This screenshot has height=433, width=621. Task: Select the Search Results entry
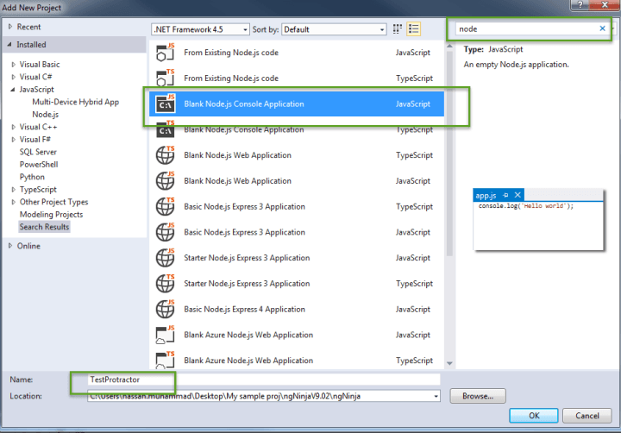[44, 227]
